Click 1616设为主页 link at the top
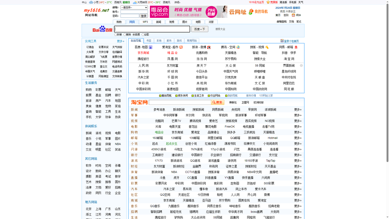Viewport: 389px width, 219px height. [x=256, y=2]
